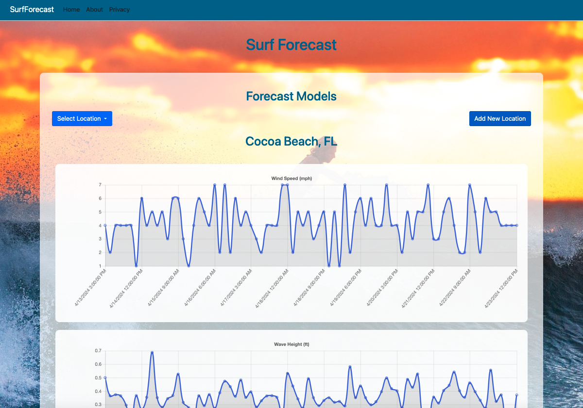
Task: Click the Add New Location button
Action: tap(500, 119)
